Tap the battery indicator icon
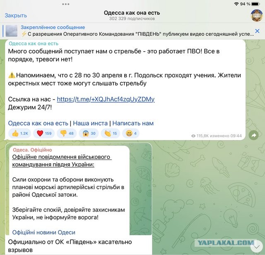 pyautogui.click(x=255, y=4)
